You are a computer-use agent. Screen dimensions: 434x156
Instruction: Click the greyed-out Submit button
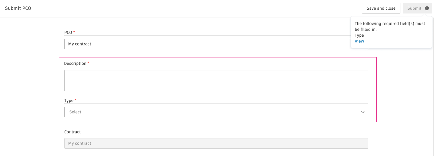414,8
